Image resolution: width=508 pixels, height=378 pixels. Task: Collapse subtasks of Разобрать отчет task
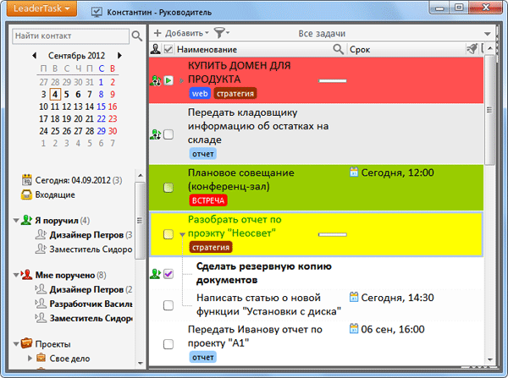point(182,234)
